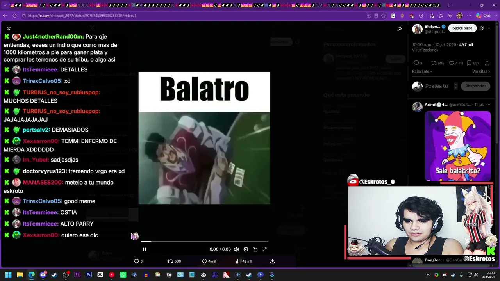Like the post in the side panel

[x=456, y=63]
